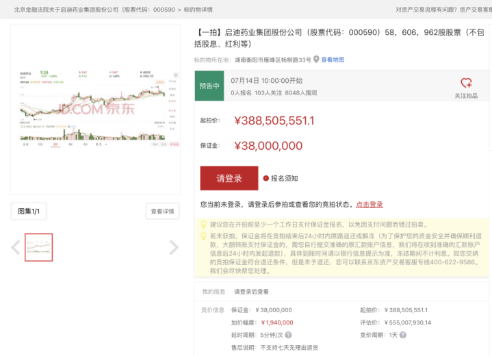Click the 点击登录 link

pyautogui.click(x=369, y=205)
